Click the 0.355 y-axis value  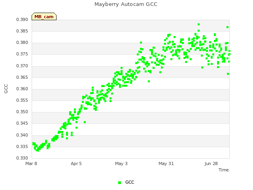pos(22,100)
